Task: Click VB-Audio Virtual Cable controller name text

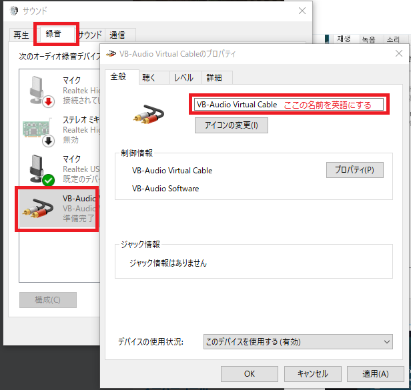Action: pos(172,171)
